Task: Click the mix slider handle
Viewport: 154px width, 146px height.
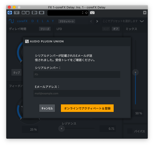Action: click(135, 72)
